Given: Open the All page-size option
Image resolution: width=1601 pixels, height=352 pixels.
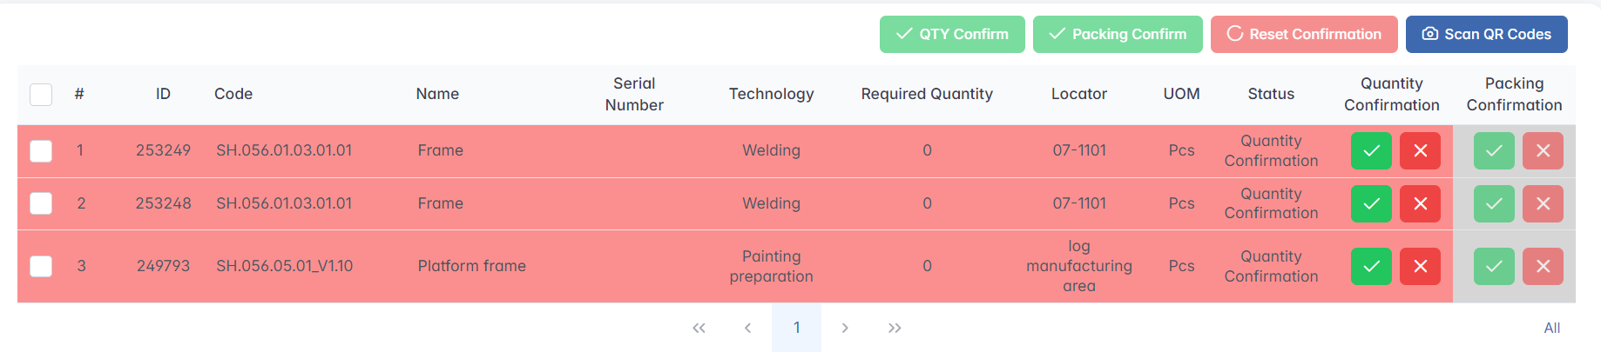Looking at the screenshot, I should click(1551, 328).
